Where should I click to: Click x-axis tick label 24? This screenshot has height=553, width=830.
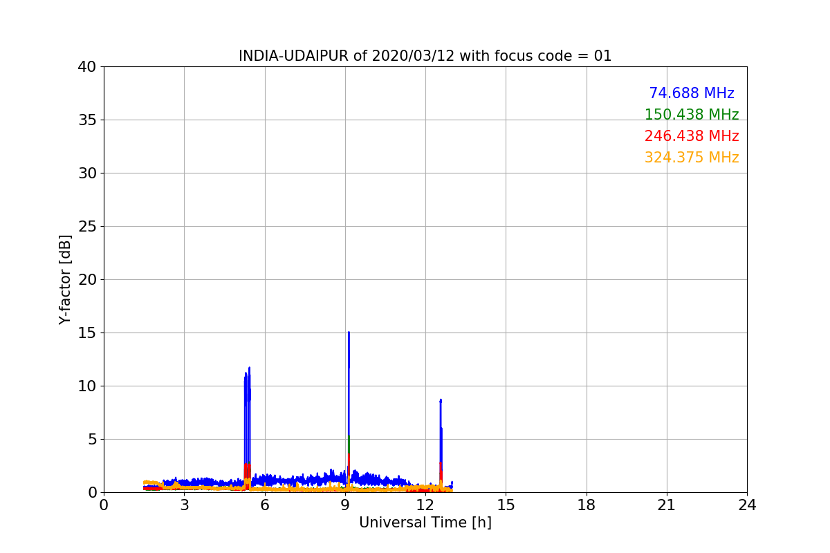point(747,505)
